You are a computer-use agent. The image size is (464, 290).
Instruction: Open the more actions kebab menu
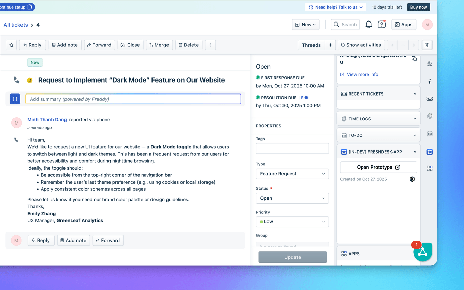pos(210,45)
